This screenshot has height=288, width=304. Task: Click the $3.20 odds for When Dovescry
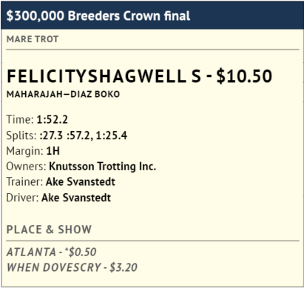click(x=124, y=267)
